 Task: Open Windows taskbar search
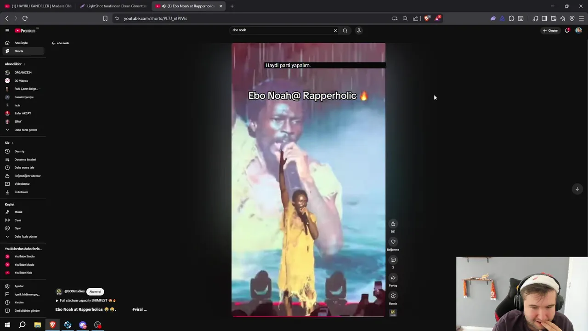tap(22, 325)
